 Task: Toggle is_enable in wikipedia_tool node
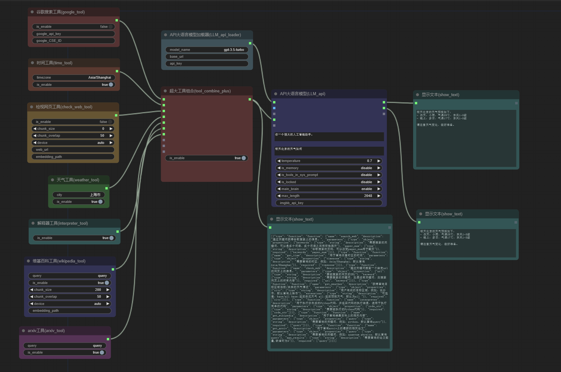pos(70,283)
